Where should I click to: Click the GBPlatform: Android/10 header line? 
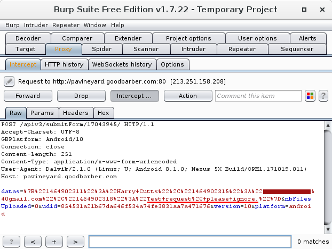click(x=42, y=139)
